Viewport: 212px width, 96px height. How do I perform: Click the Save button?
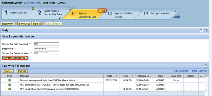[x=49, y=24]
